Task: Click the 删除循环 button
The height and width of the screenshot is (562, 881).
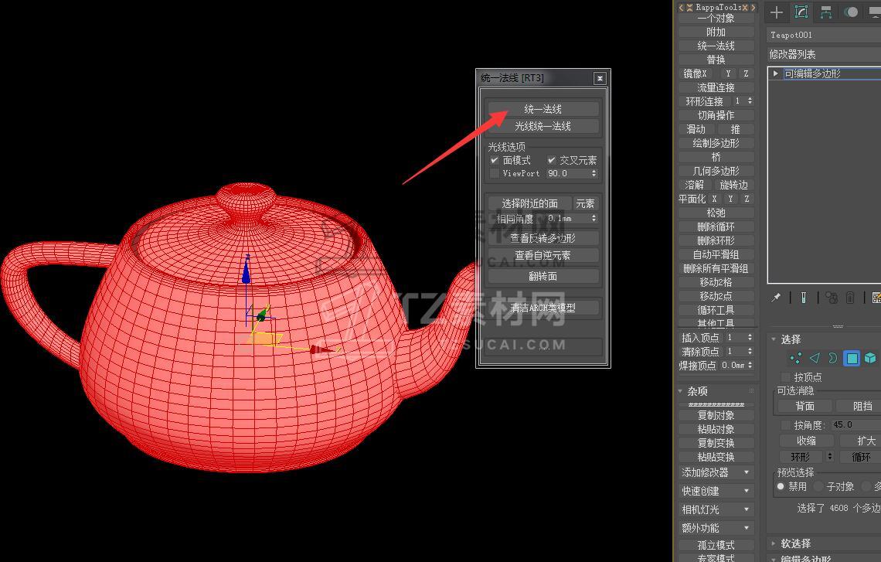Action: [716, 227]
